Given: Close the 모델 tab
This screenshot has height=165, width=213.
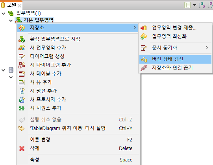Looking at the screenshot, I should 20,6.
